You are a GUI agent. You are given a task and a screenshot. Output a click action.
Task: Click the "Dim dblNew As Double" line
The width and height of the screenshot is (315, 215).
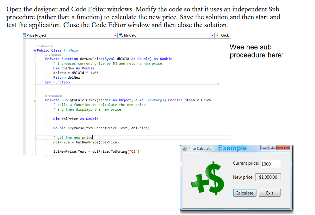(x=74, y=68)
